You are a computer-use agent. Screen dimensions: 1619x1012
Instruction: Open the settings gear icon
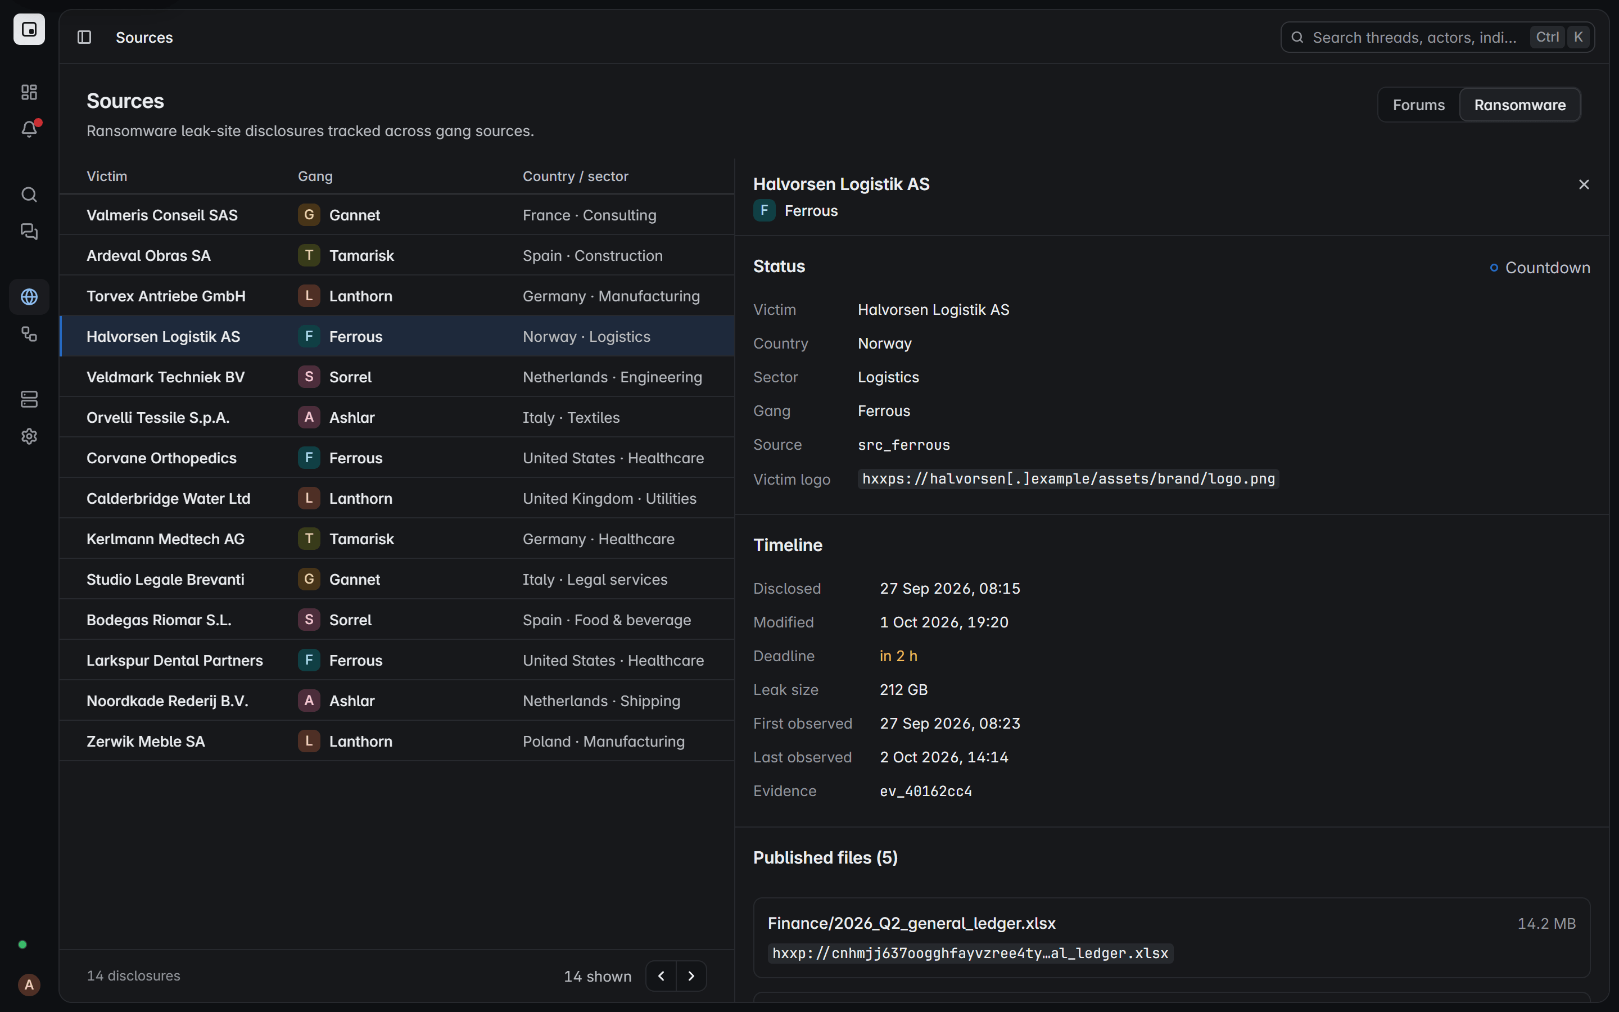tap(29, 436)
